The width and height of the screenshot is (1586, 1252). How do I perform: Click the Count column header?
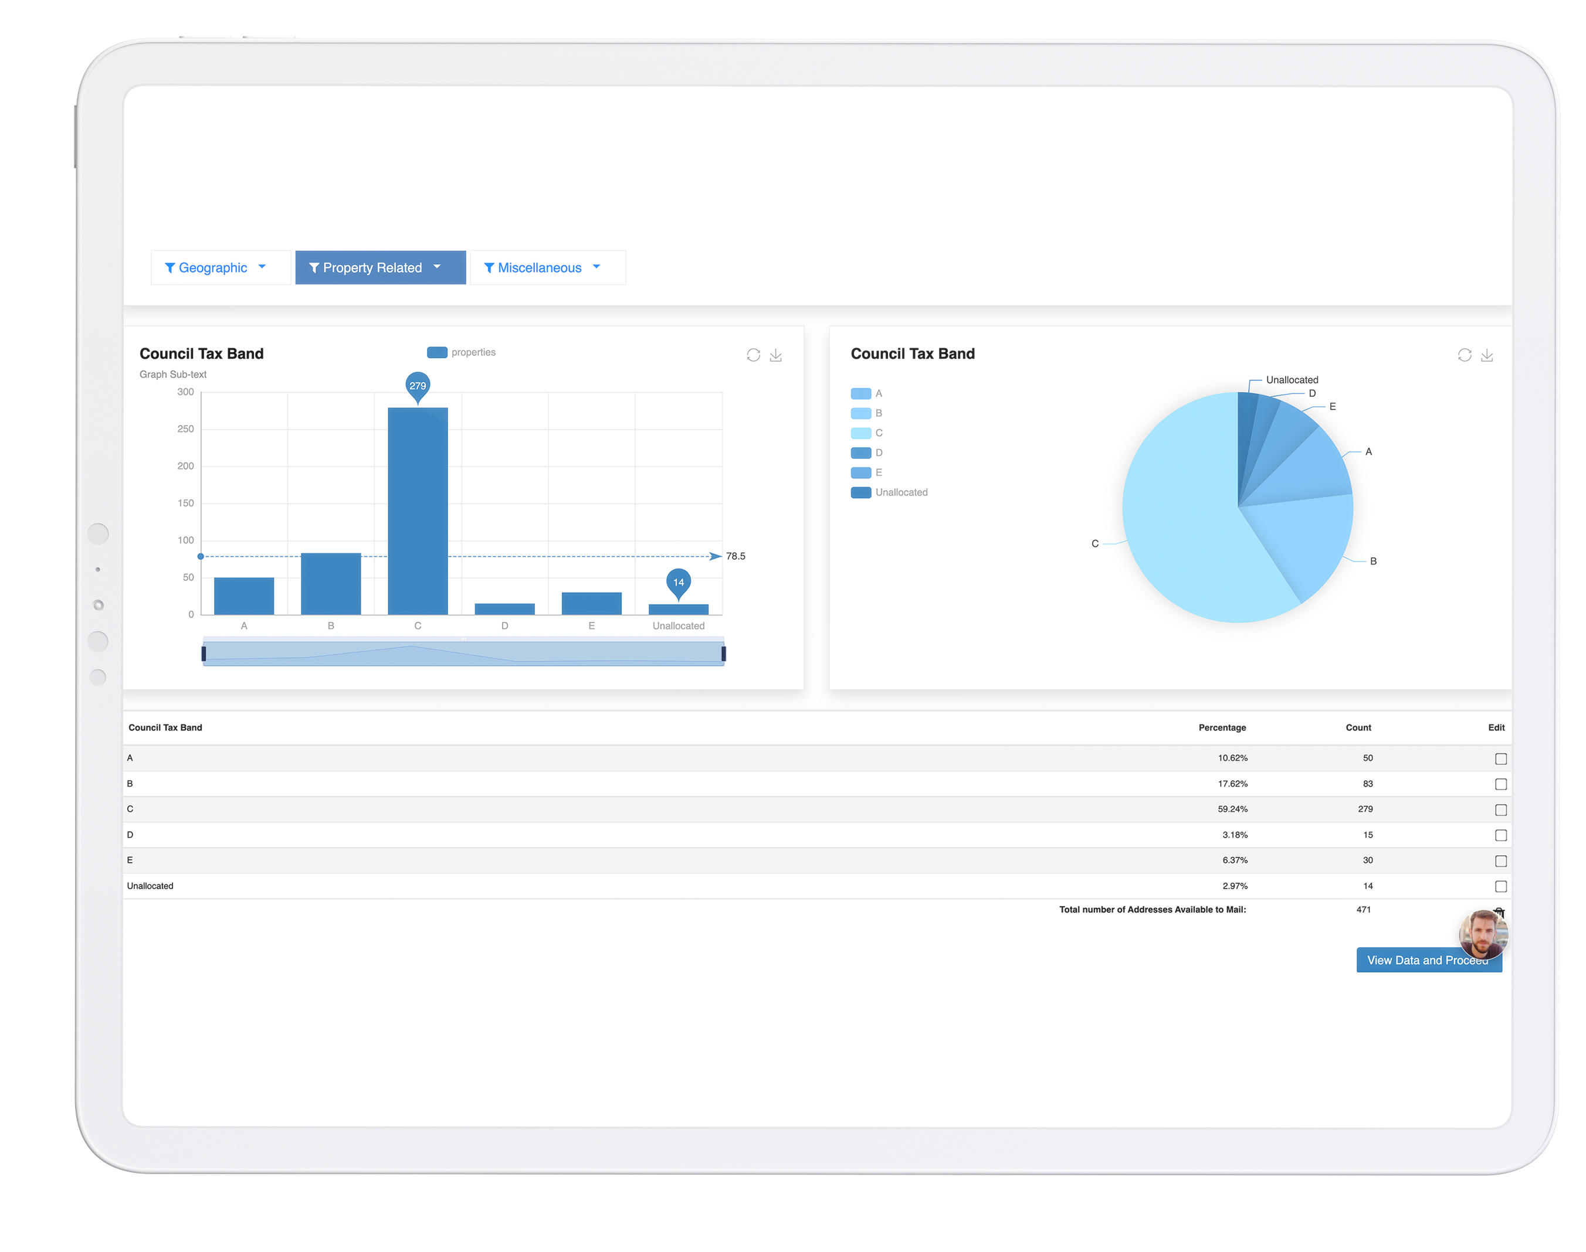pos(1357,727)
